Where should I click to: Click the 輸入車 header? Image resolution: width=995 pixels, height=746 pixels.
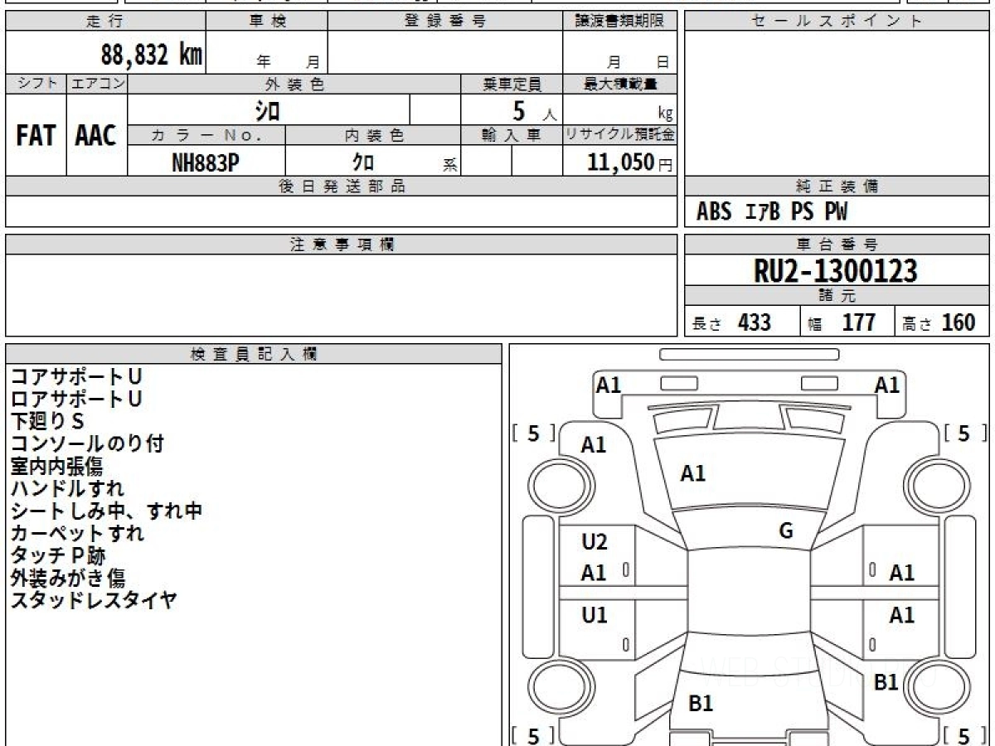[512, 136]
